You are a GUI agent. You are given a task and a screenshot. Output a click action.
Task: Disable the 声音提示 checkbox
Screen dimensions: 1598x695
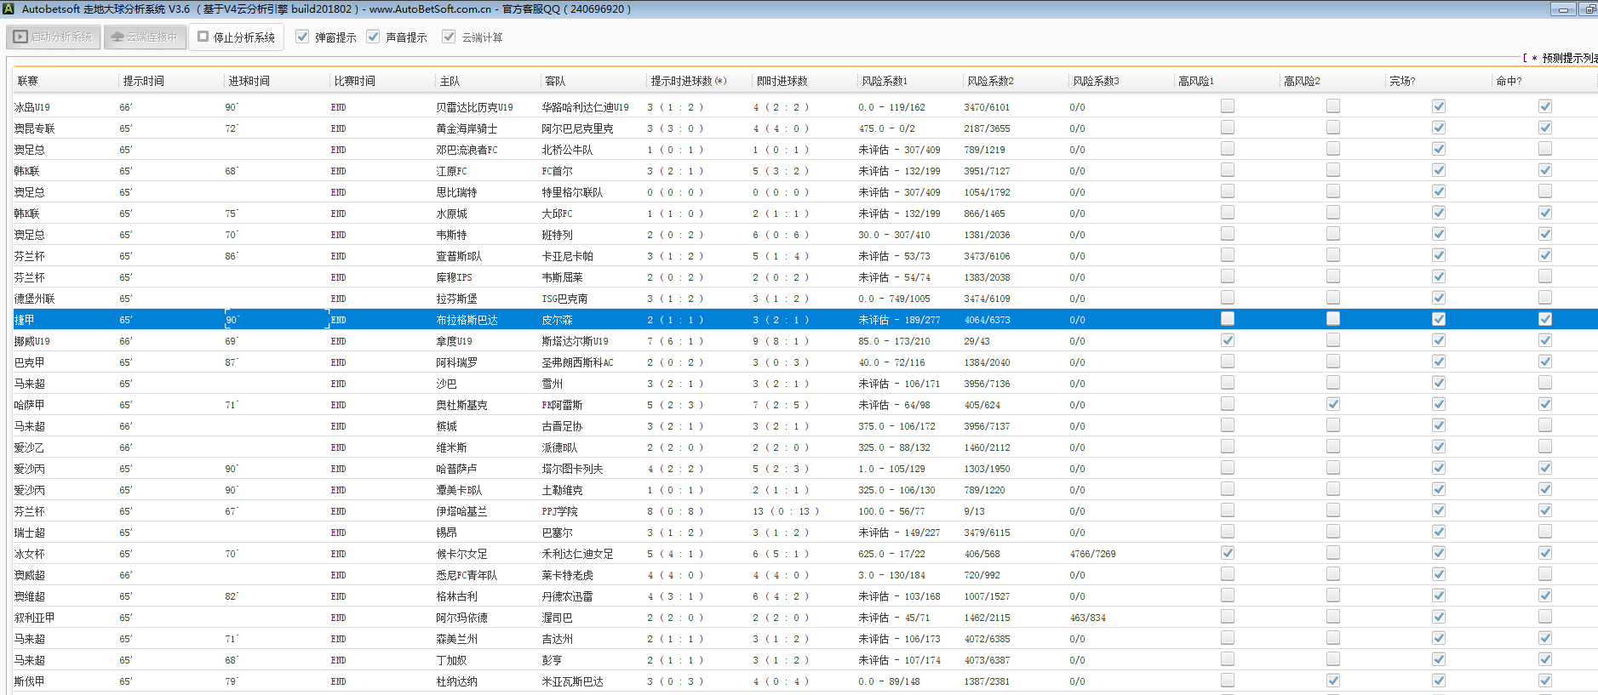[x=373, y=37]
